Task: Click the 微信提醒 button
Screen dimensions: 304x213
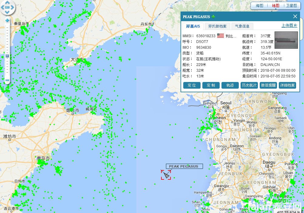Action: click(268, 85)
